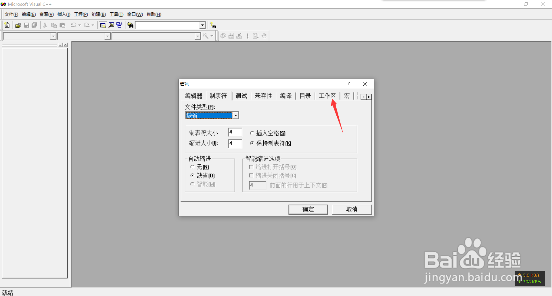Click the Save All icon
Image resolution: width=552 pixels, height=296 pixels.
click(34, 25)
